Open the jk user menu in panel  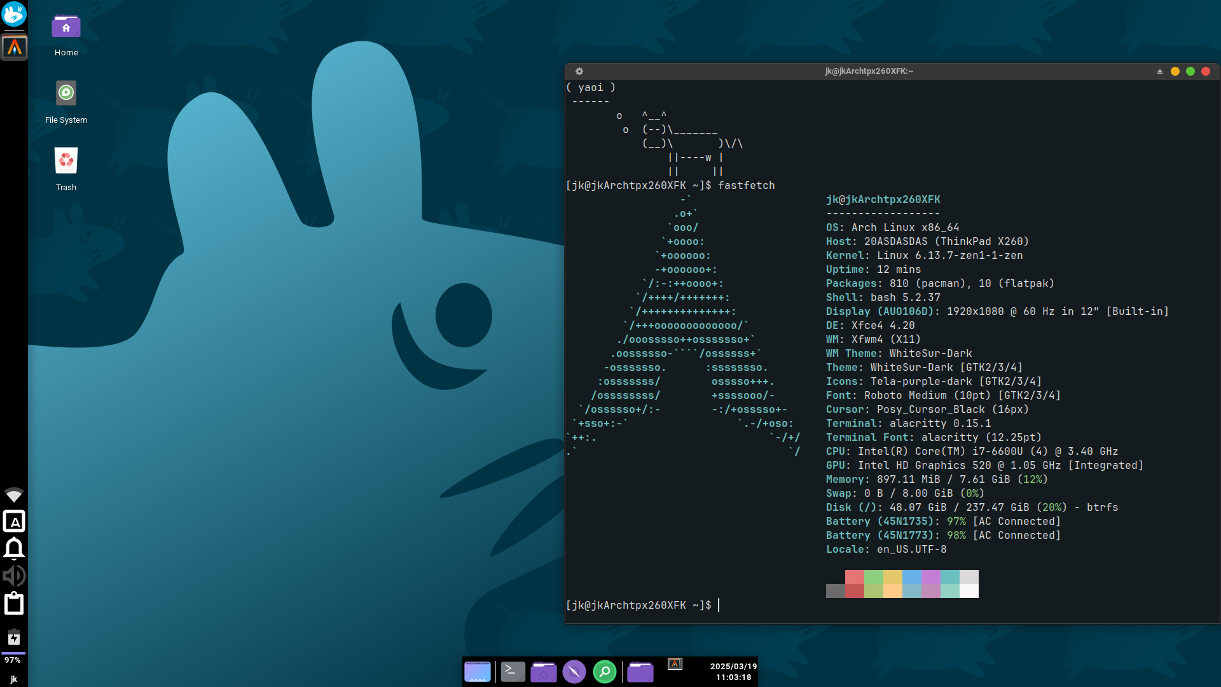tap(14, 679)
